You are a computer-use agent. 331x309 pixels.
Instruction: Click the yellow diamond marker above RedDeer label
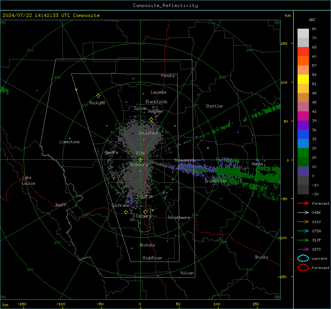[152, 119]
